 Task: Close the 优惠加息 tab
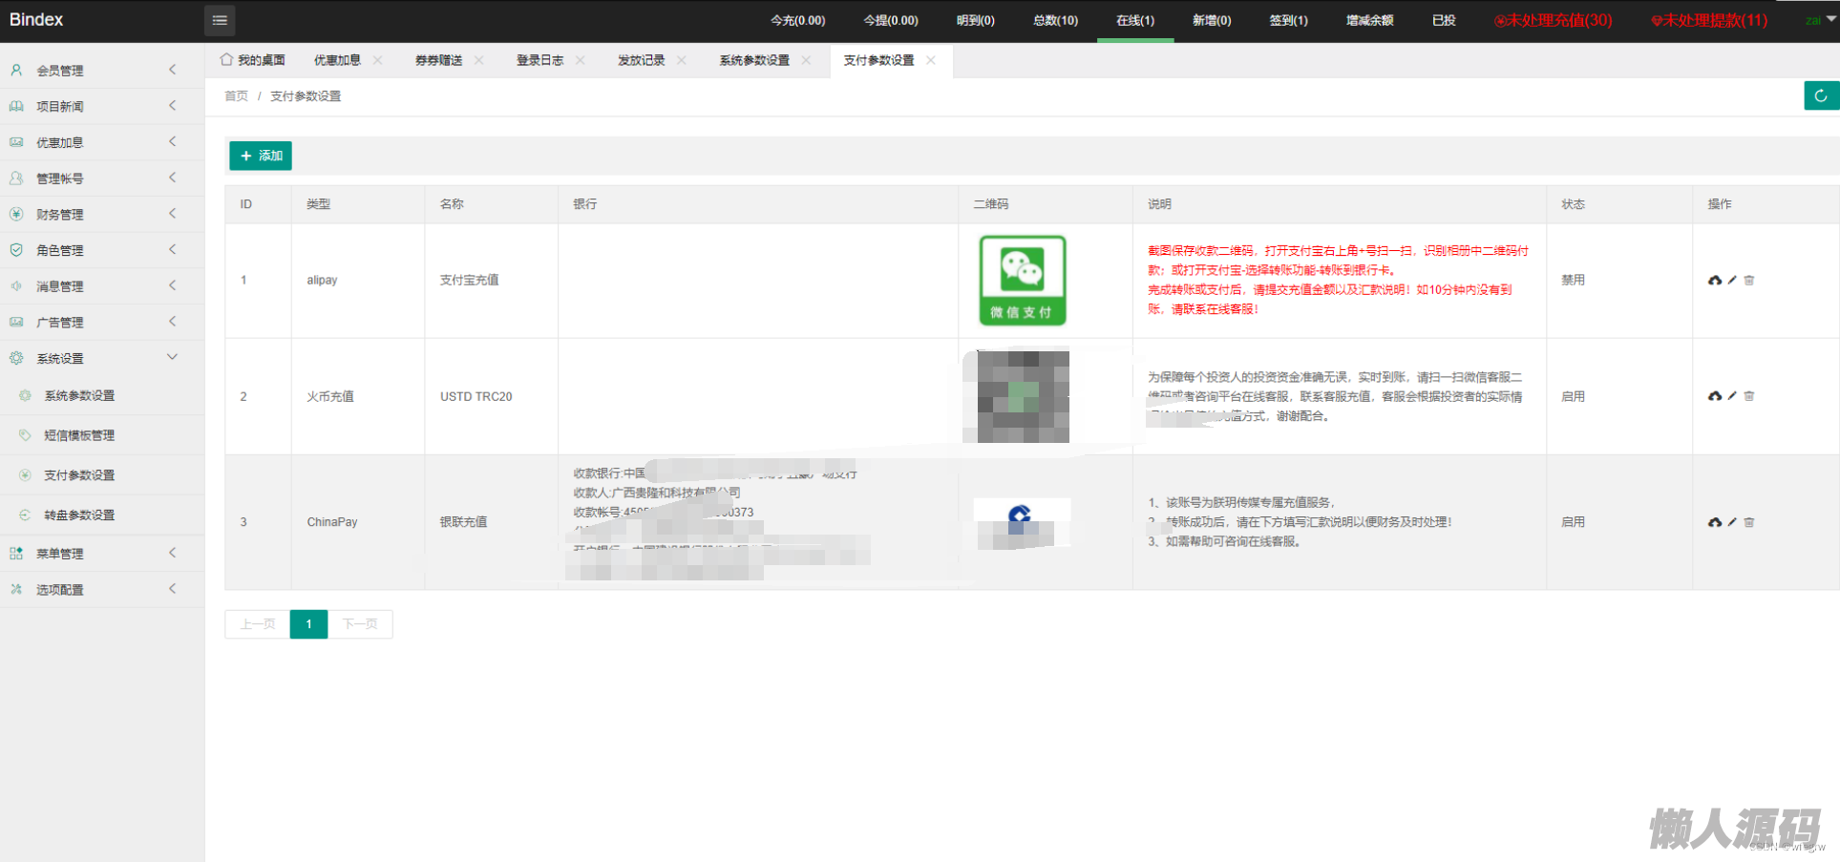pyautogui.click(x=378, y=60)
